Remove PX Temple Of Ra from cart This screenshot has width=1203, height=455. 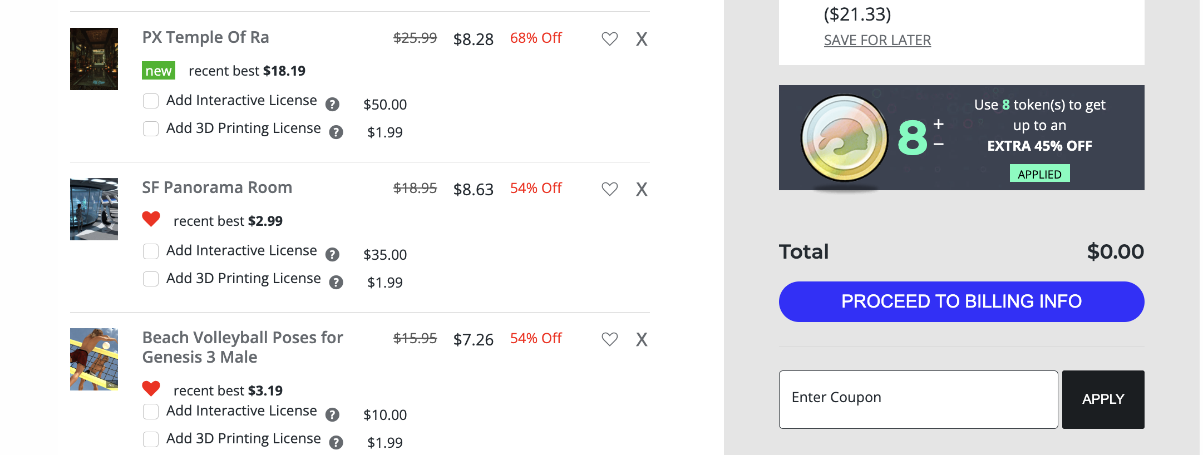642,39
